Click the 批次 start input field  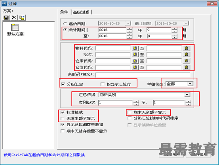(x=113, y=55)
